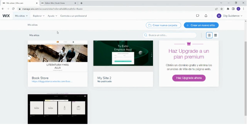The height and width of the screenshot is (125, 247).
Task: Close the Mis sitios | Wix.com tab
Action: [37, 3]
